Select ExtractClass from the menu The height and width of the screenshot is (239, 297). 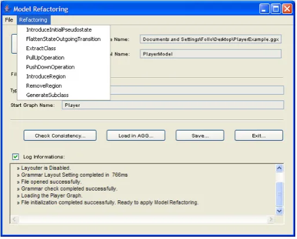[x=64, y=48]
